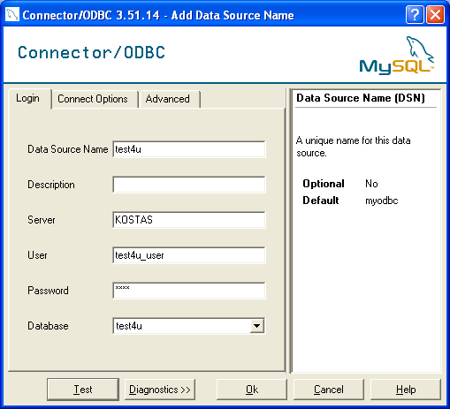Viewport: 450px width, 409px height.
Task: Focus the Data Source Name field
Action: (x=189, y=149)
